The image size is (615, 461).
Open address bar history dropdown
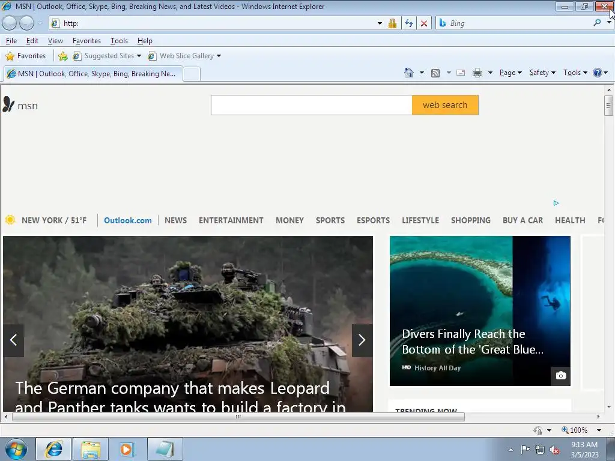pos(380,23)
